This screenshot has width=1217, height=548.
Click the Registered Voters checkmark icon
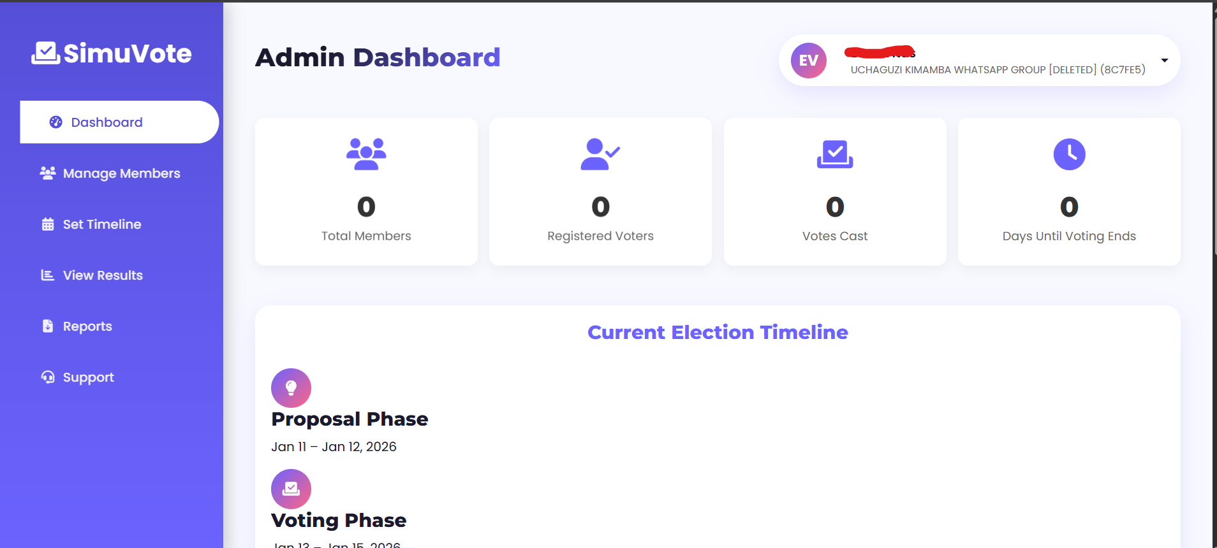(x=598, y=154)
